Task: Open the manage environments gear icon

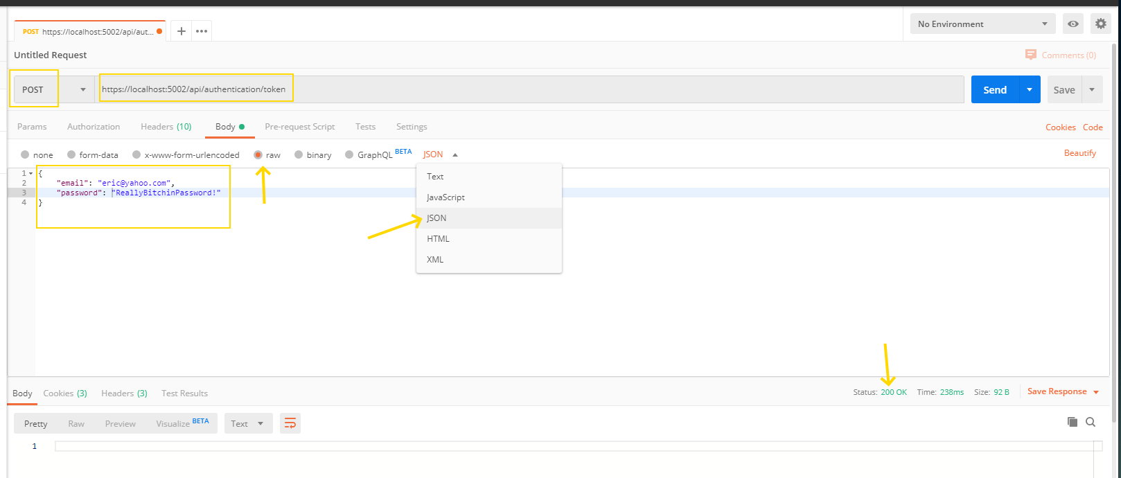Action: 1100,24
